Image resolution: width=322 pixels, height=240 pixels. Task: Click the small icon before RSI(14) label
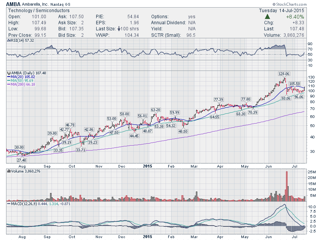[9, 41]
